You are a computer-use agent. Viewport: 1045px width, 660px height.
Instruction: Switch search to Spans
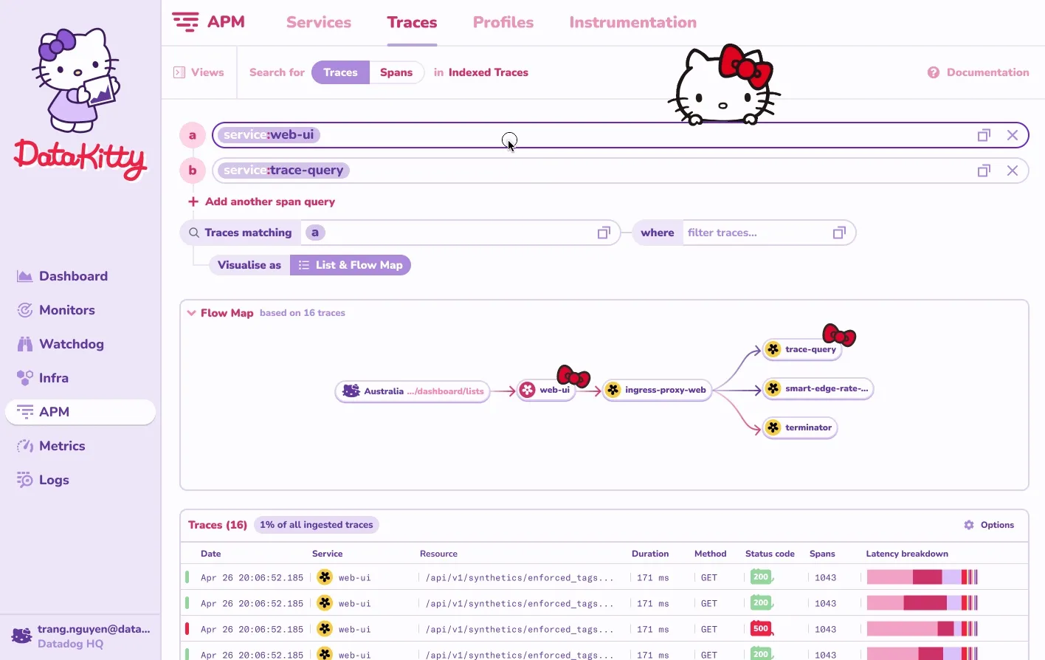(x=396, y=72)
